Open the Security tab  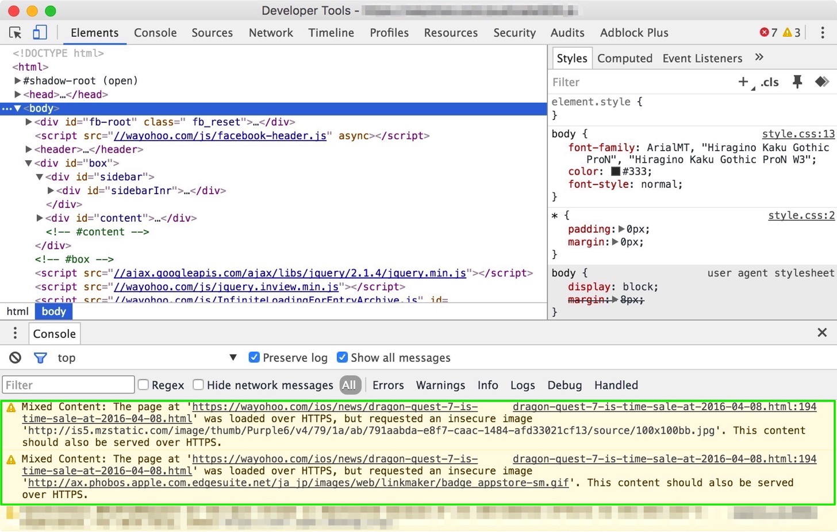515,33
